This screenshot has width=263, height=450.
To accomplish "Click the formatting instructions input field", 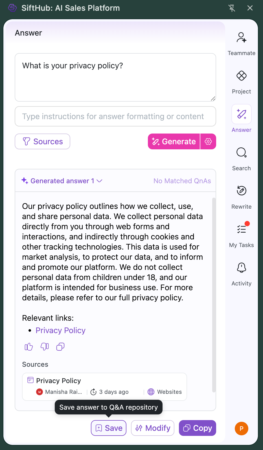I will (115, 116).
